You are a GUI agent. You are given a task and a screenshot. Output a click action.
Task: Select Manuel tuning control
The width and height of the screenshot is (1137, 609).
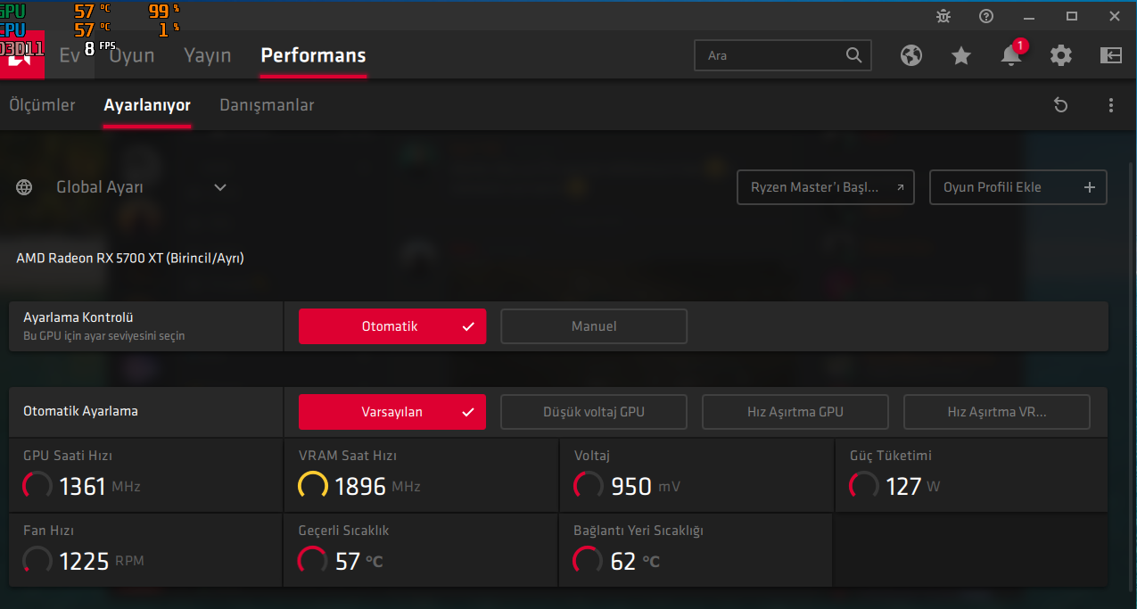pos(594,326)
